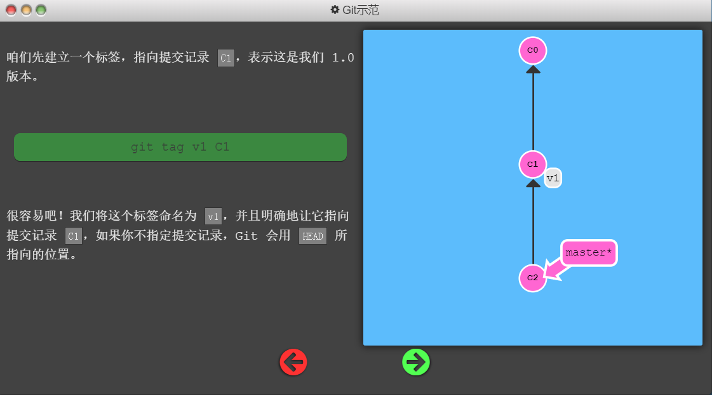The height and width of the screenshot is (395, 712).
Task: Click the arrow line connecting C1 to C0
Action: pos(533,108)
